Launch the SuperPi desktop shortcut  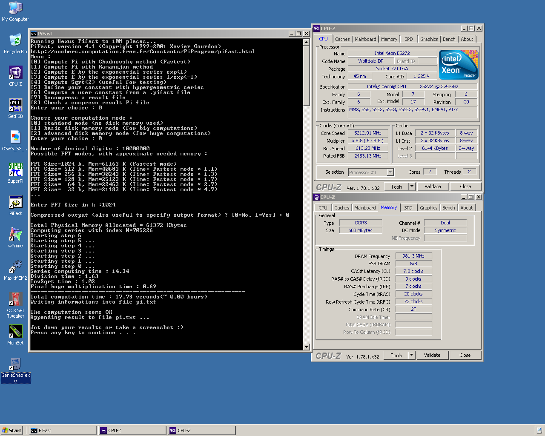coord(15,173)
